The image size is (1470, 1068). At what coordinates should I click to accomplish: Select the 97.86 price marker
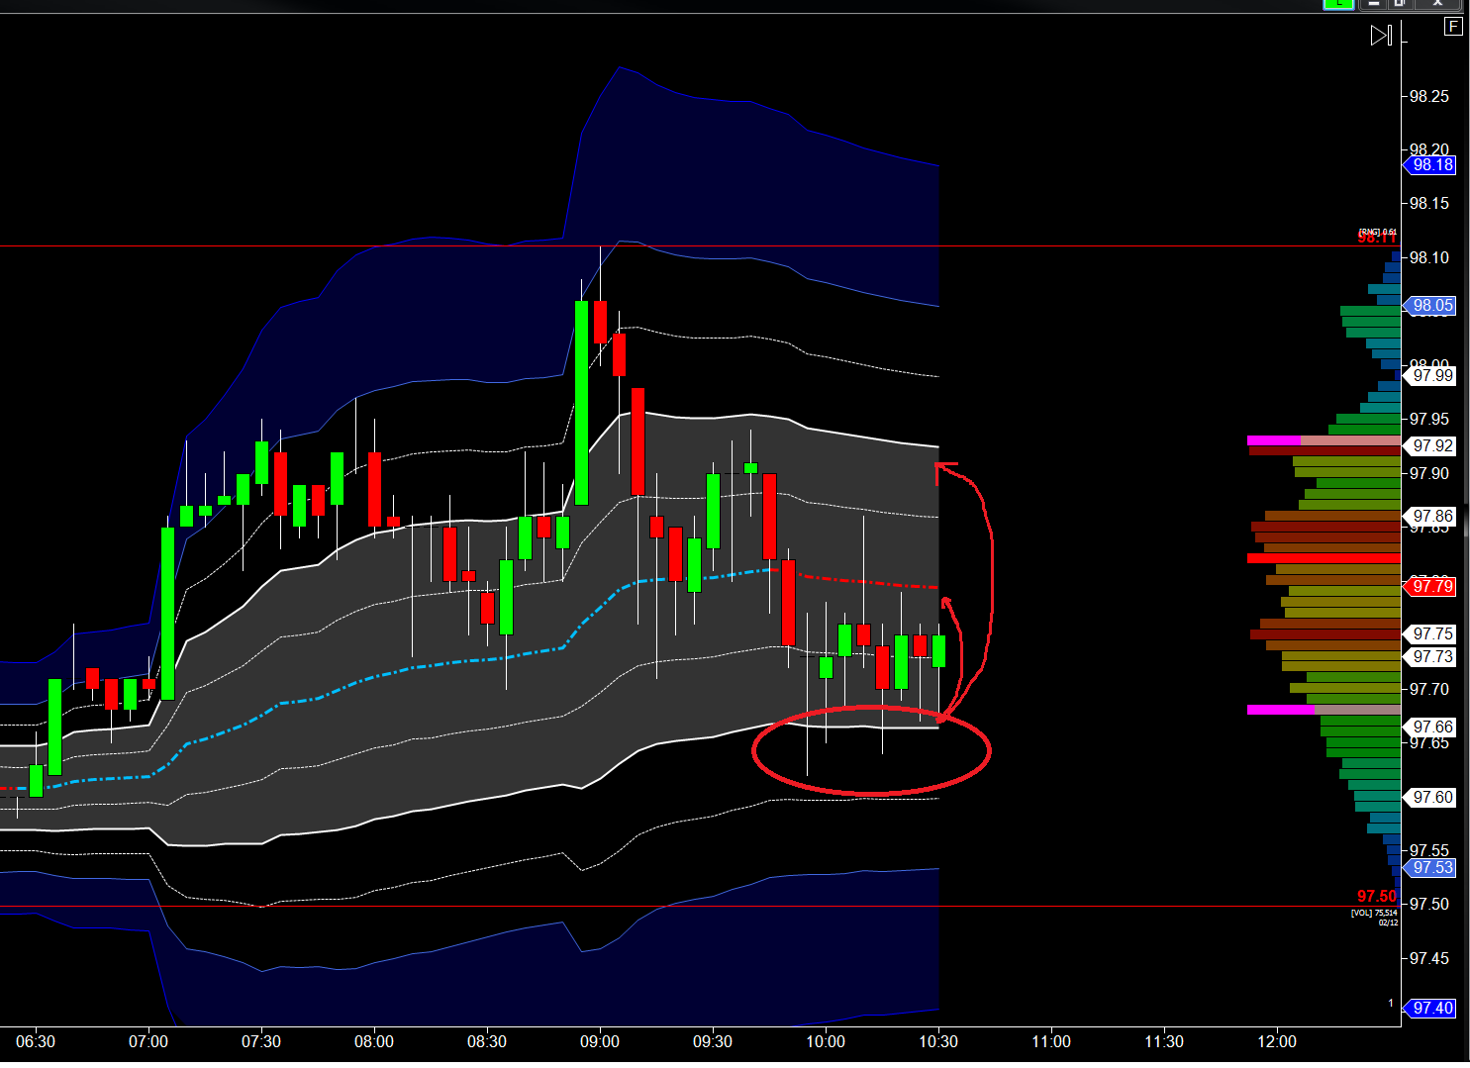1430,517
